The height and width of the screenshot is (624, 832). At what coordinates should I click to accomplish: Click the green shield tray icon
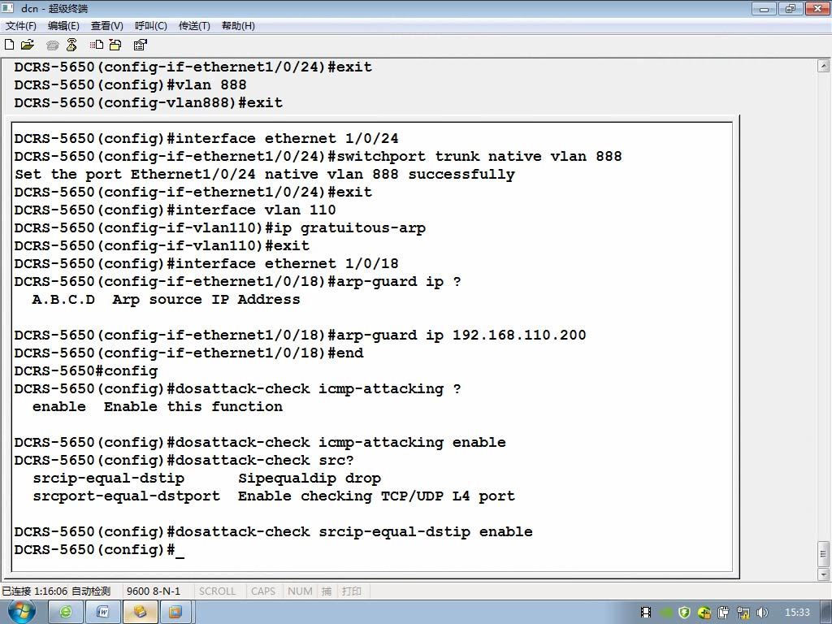tap(685, 613)
